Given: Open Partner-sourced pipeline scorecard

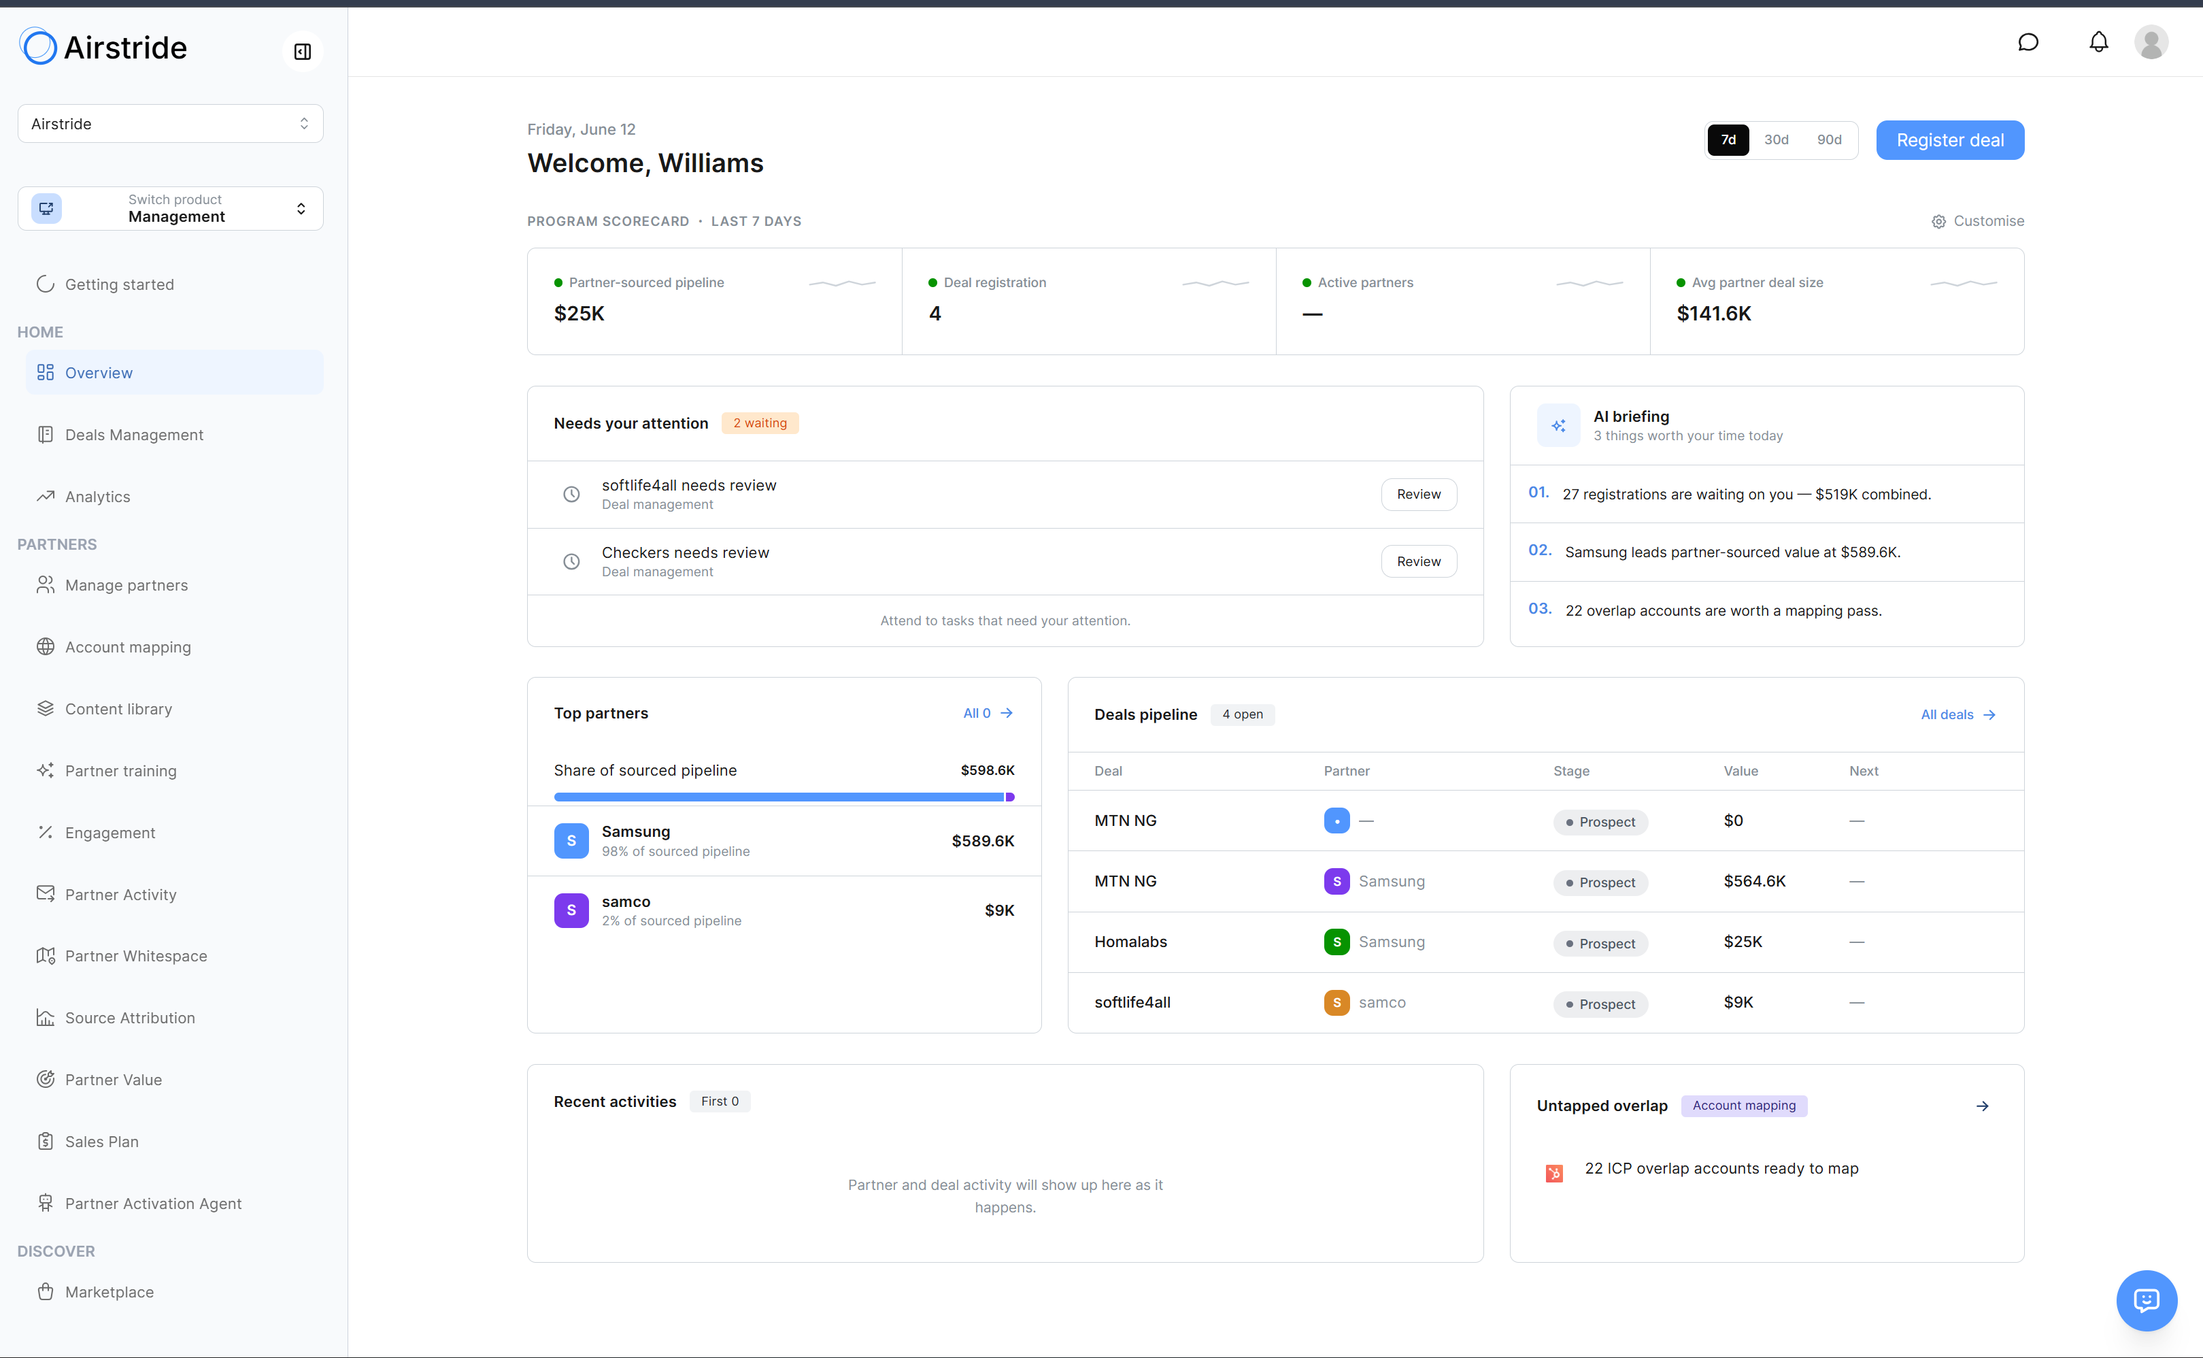Looking at the screenshot, I should pyautogui.click(x=715, y=302).
